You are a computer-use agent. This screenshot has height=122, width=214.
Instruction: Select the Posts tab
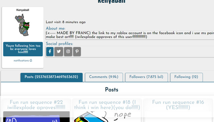(51, 77)
